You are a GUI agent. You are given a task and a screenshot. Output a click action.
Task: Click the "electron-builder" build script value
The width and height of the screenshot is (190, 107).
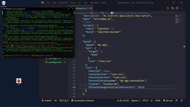[109, 32]
